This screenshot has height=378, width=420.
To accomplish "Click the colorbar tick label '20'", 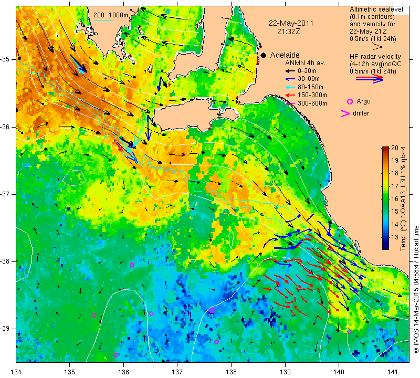I will [395, 148].
